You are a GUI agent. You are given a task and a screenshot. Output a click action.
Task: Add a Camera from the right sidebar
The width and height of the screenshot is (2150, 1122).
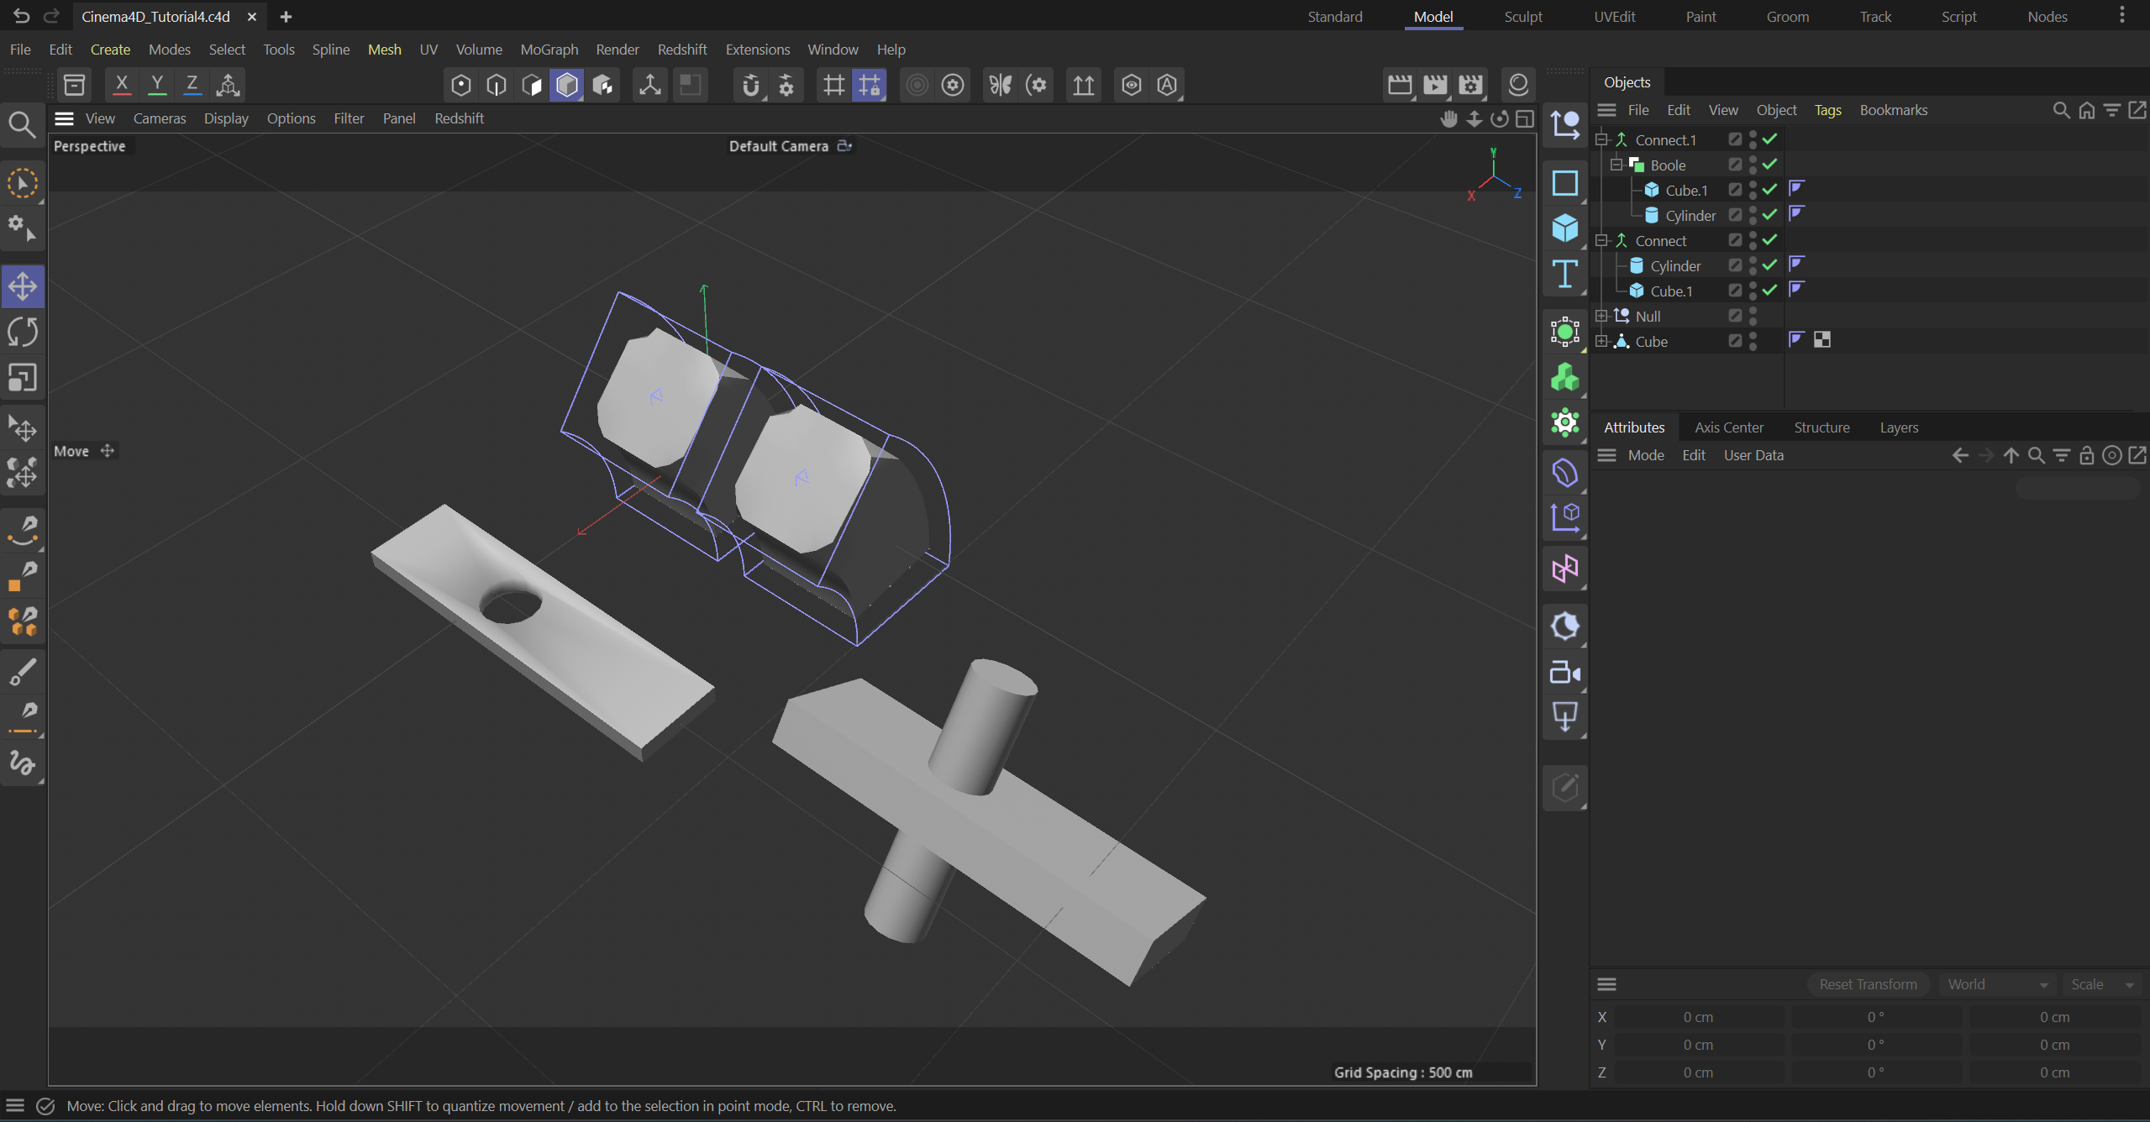[1564, 672]
